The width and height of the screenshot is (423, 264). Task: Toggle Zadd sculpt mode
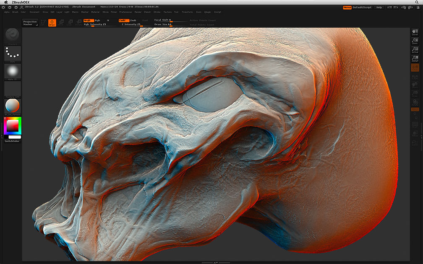(x=124, y=21)
